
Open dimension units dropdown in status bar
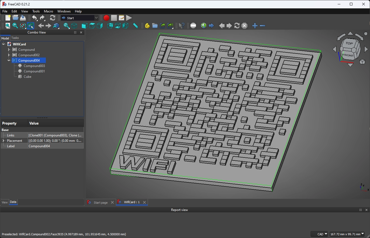[x=347, y=234]
